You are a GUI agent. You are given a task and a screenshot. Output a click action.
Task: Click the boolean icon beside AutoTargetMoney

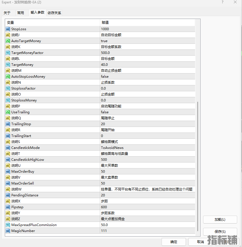[x=8, y=41]
